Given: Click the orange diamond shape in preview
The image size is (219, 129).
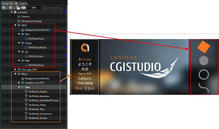Looking at the screenshot, I should pos(204,47).
